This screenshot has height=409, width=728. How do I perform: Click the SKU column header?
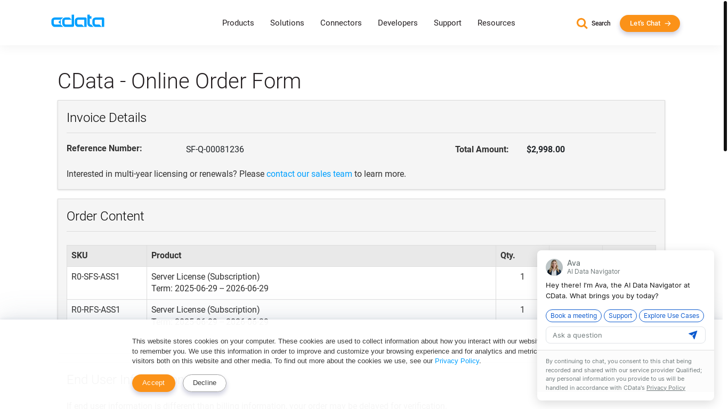[x=107, y=256]
